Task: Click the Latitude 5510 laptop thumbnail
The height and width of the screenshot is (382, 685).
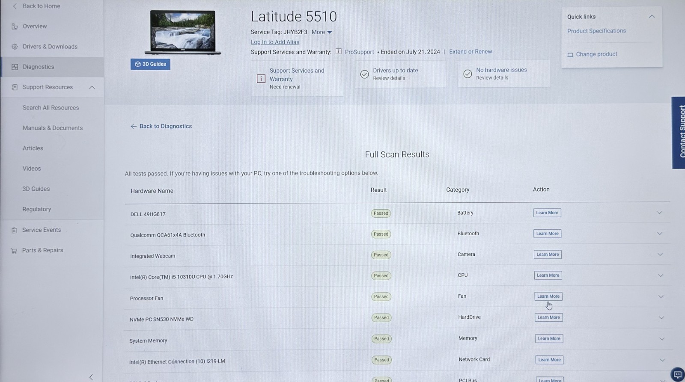Action: pos(183,33)
